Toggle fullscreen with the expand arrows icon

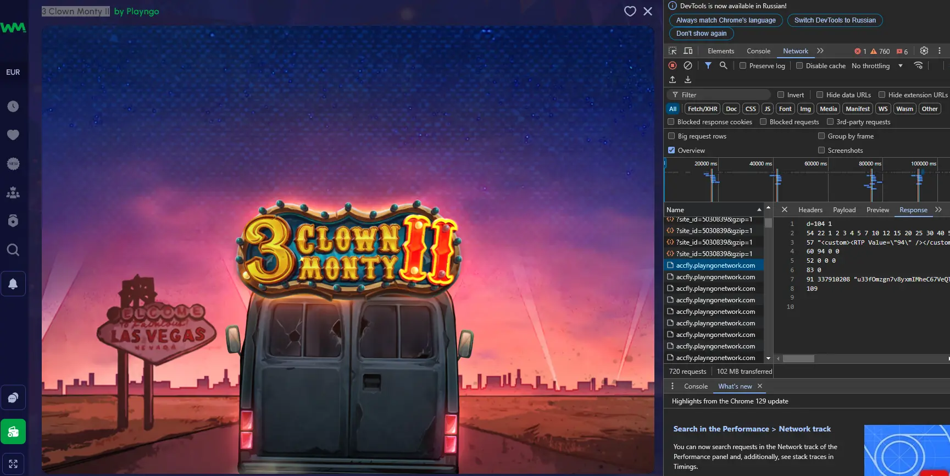click(13, 464)
